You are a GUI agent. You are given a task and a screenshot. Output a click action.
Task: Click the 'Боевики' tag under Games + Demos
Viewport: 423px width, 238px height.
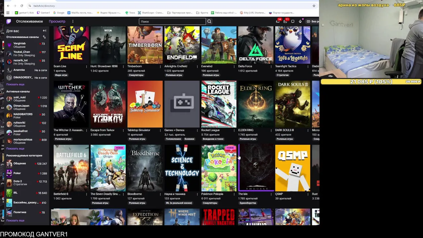point(189,139)
